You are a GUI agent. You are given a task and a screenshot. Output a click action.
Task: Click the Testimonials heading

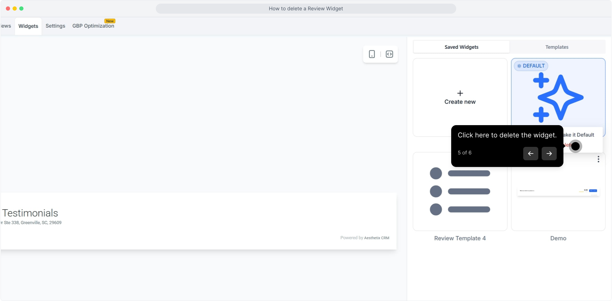(30, 213)
